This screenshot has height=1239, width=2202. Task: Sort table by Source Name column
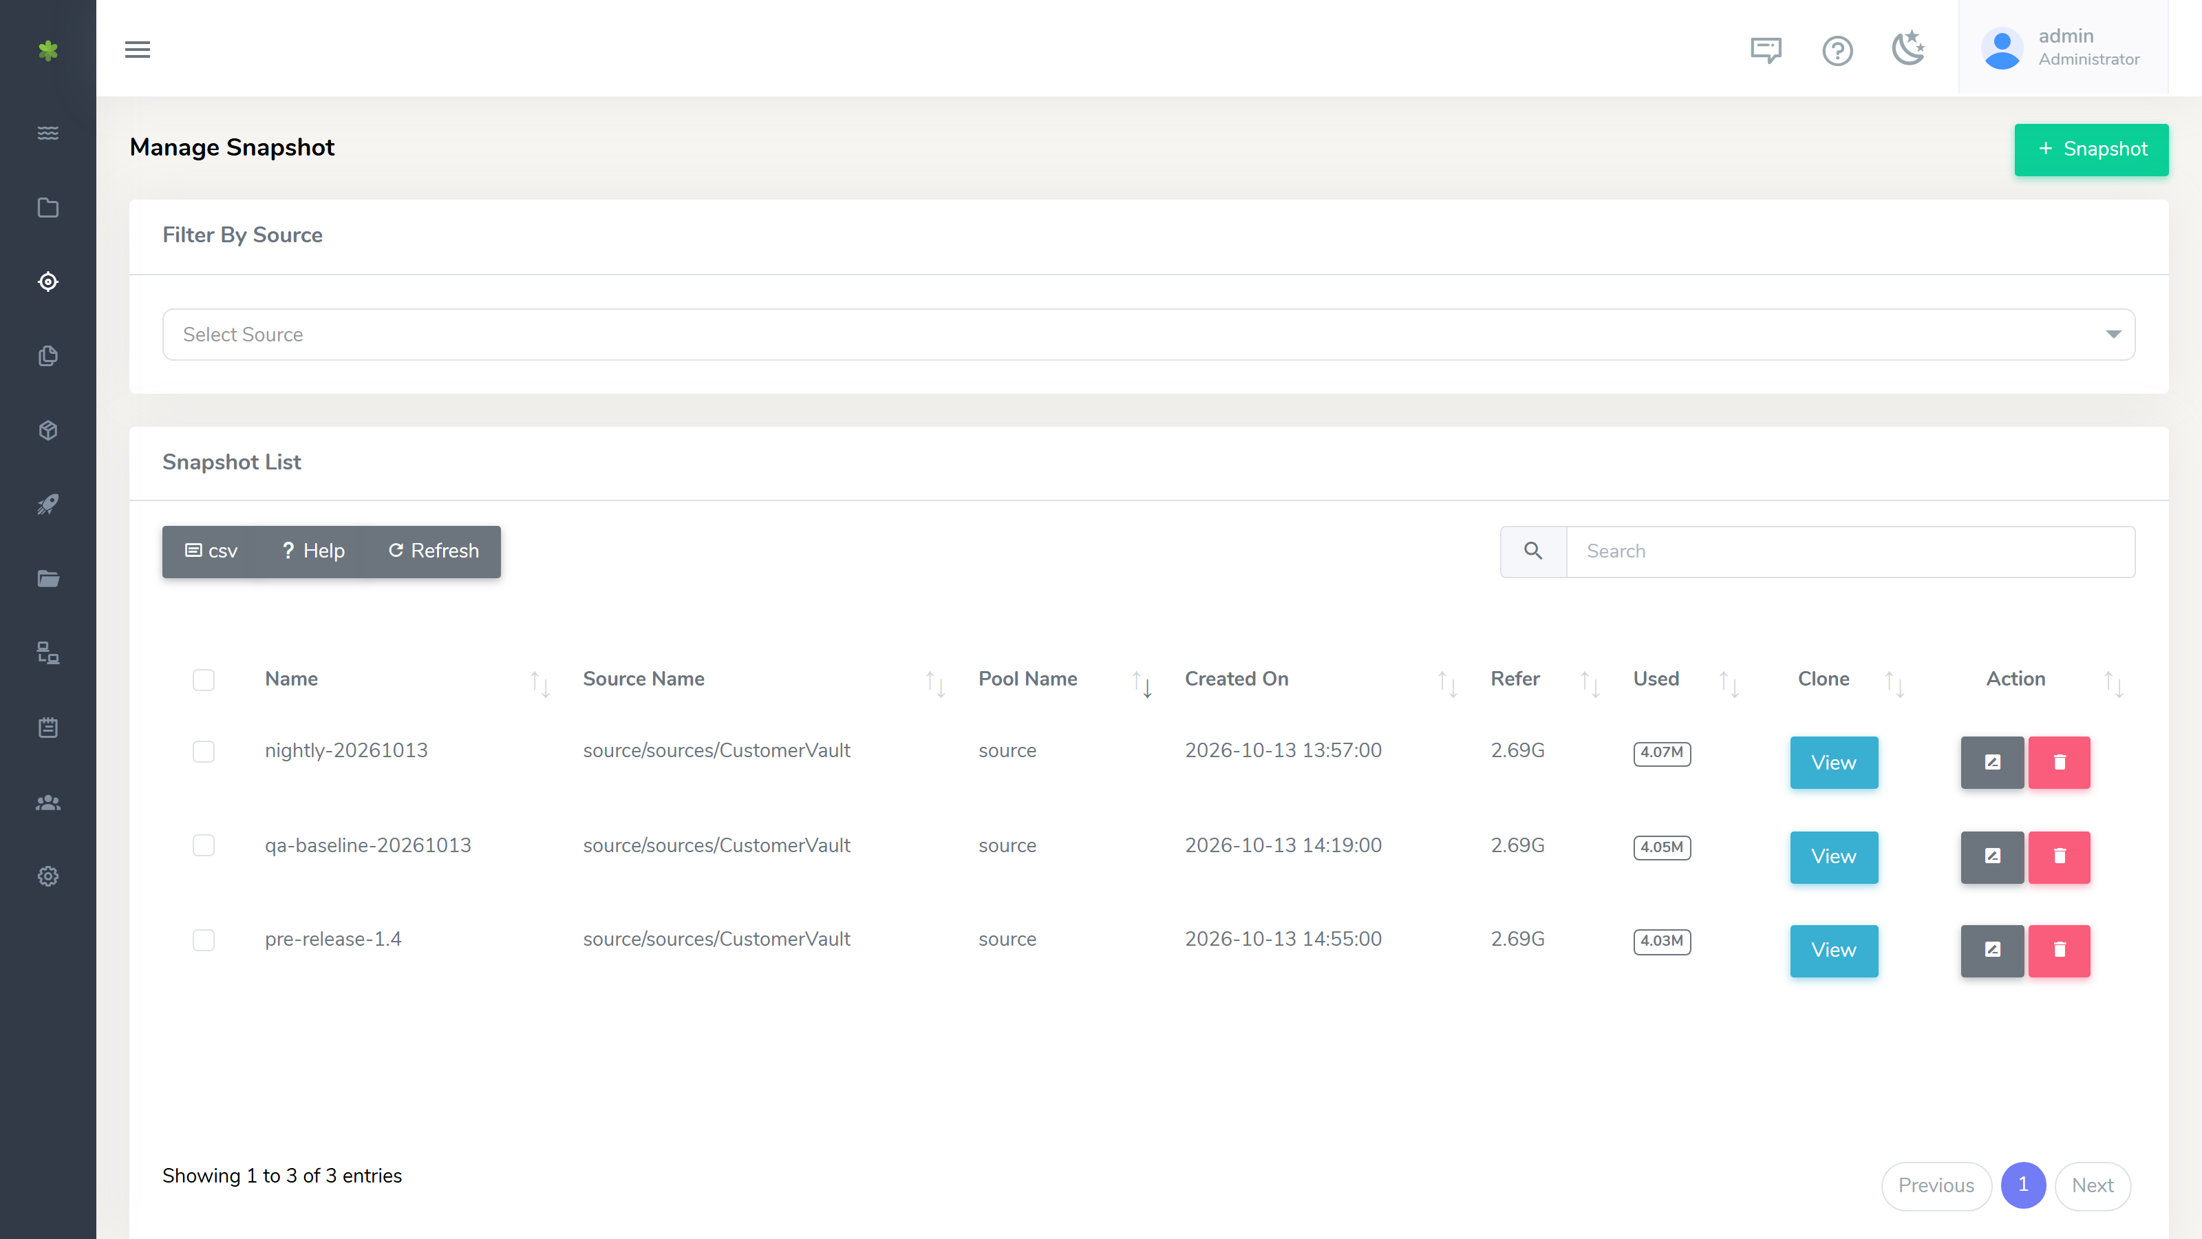click(x=935, y=684)
